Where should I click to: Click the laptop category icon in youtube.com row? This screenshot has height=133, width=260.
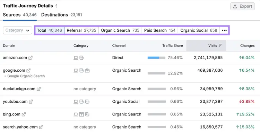tap(76, 102)
